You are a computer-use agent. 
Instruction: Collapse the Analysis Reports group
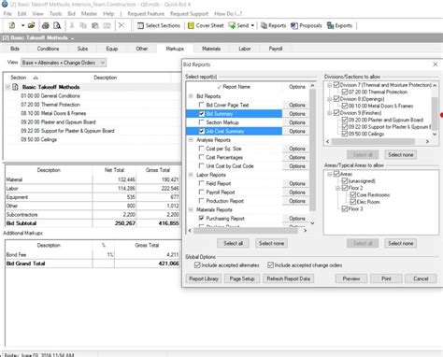(x=191, y=140)
